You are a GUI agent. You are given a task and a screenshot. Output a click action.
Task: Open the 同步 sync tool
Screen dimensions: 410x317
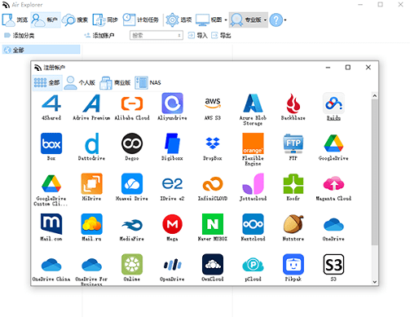(105, 20)
